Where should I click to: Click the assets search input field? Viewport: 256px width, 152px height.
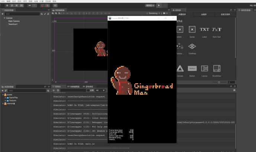27,91
